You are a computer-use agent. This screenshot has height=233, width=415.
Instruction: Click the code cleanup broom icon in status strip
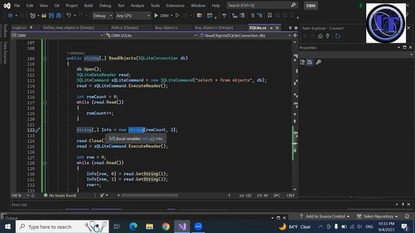pyautogui.click(x=102, y=195)
